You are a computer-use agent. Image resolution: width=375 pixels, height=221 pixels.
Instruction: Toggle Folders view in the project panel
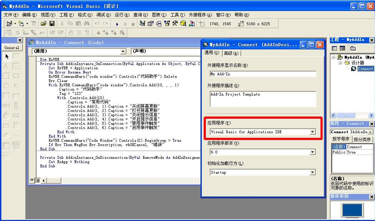[x=353, y=48]
